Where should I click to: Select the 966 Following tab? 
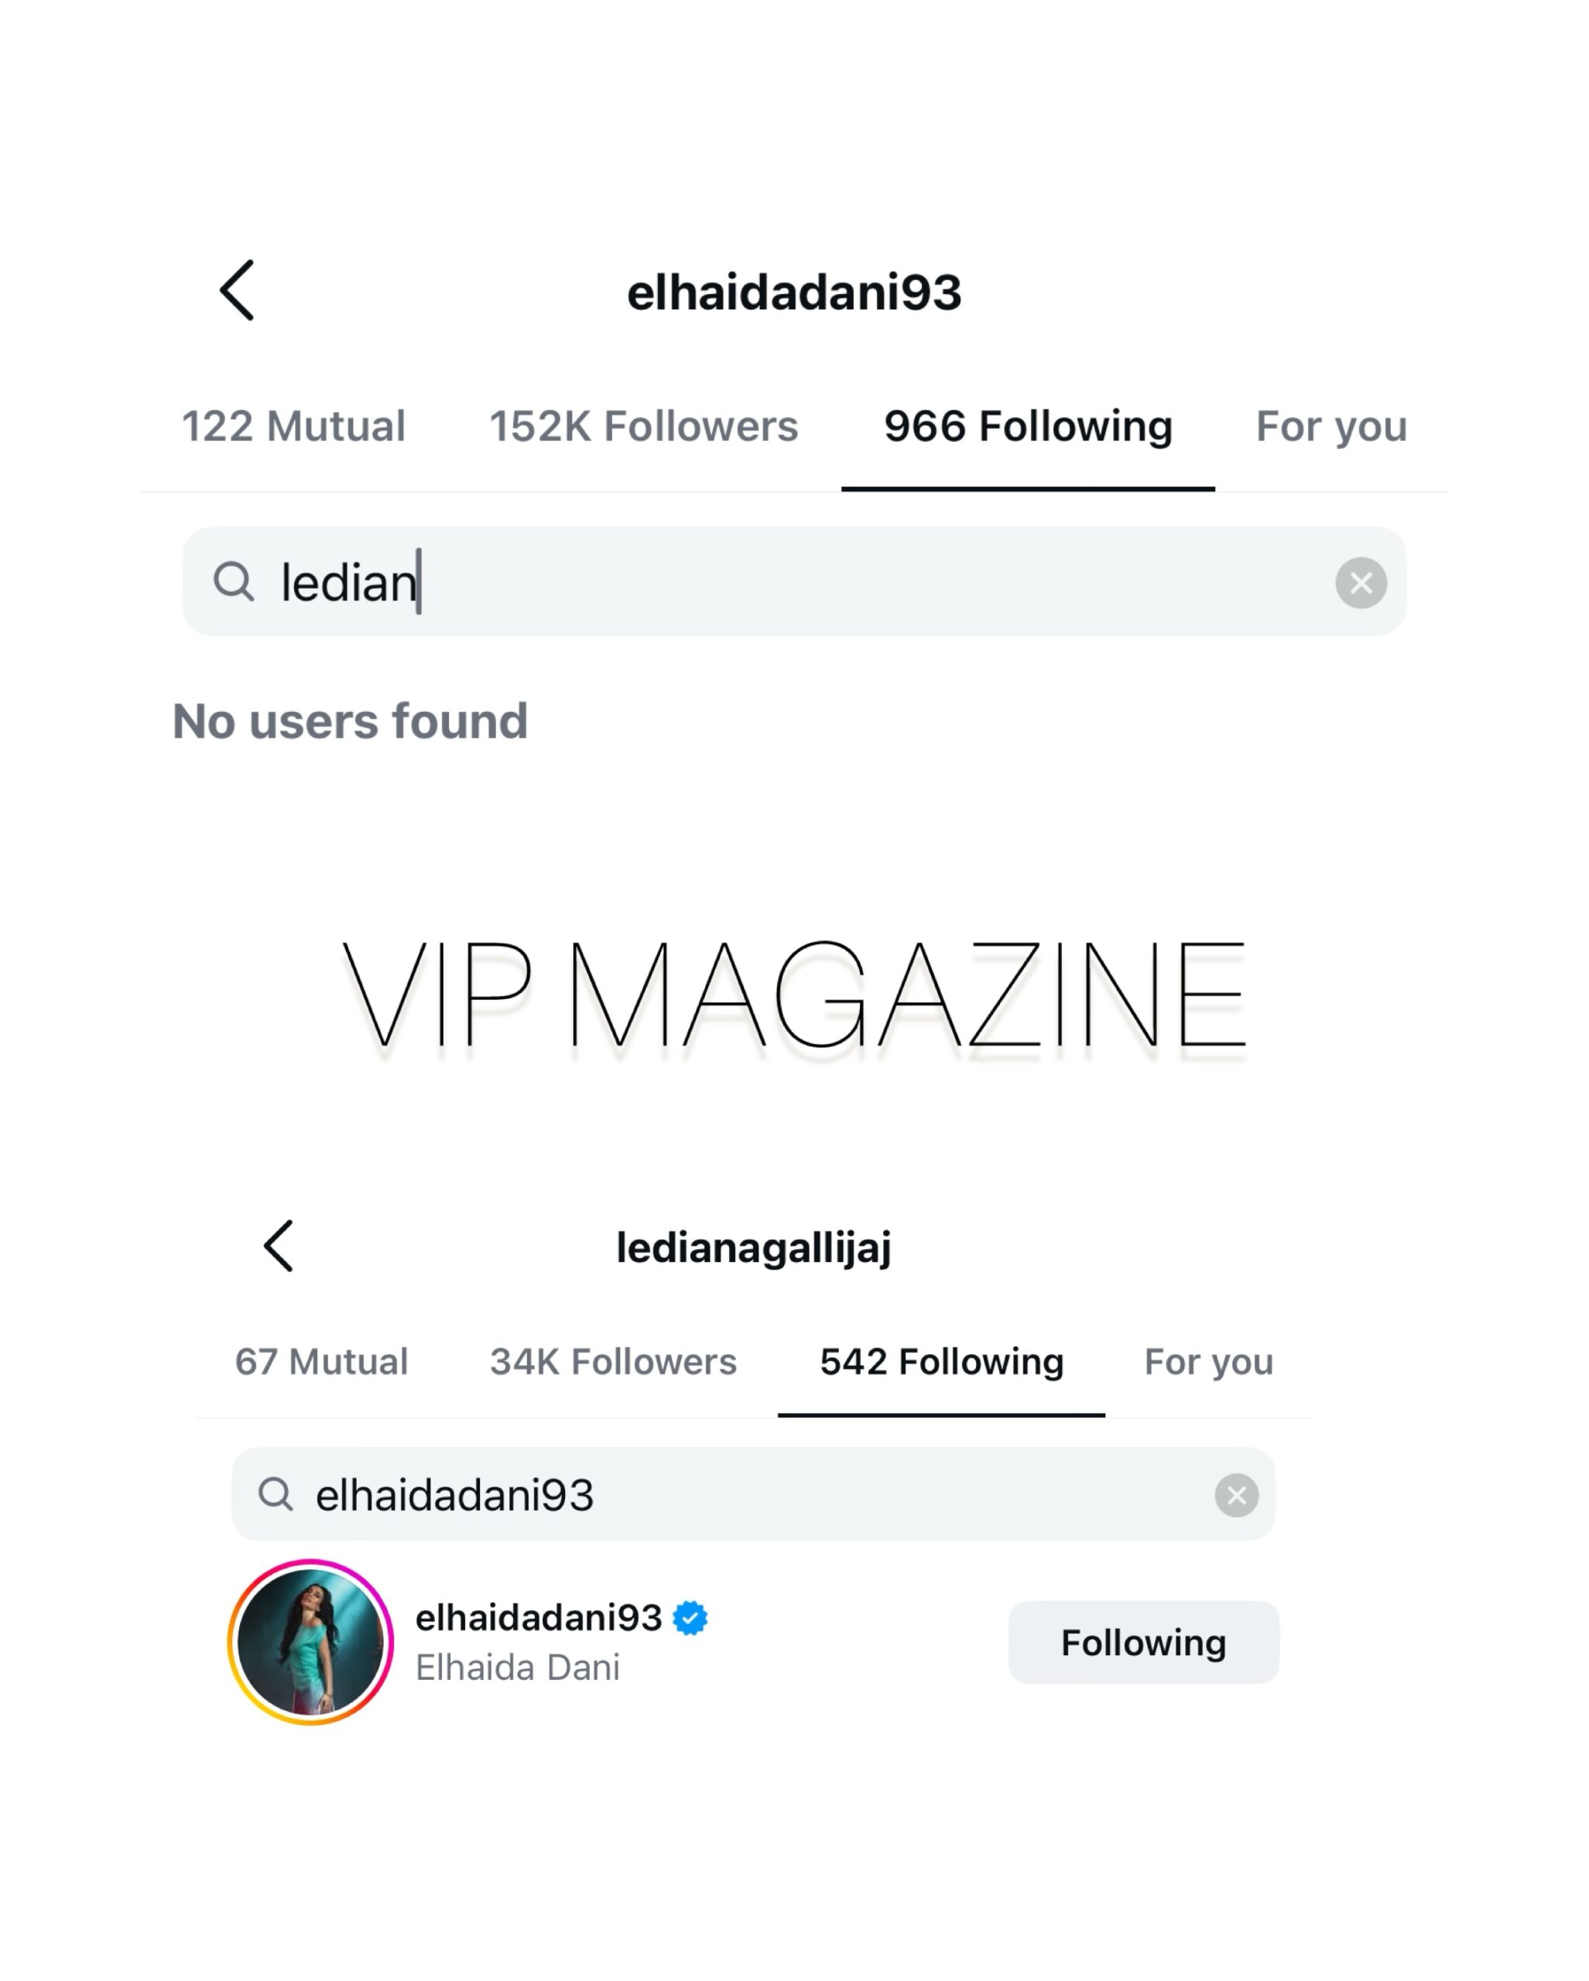coord(1028,426)
